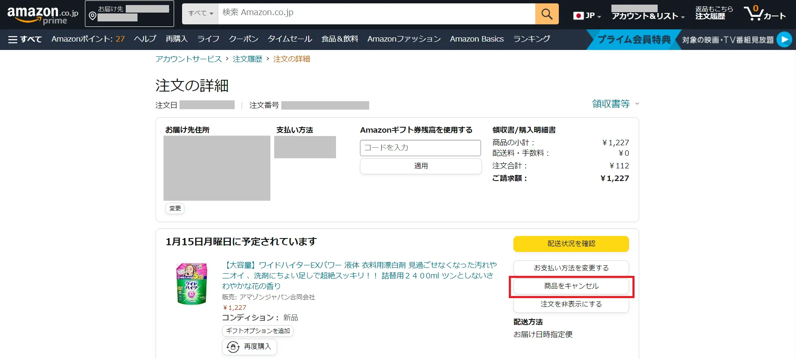Click アカウントサービス breadcrumb link
This screenshot has width=796, height=359.
[x=188, y=59]
